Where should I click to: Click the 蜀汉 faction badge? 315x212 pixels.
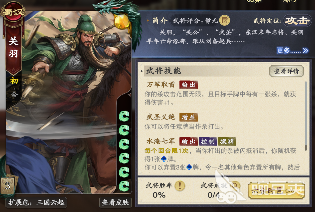coord(13,12)
